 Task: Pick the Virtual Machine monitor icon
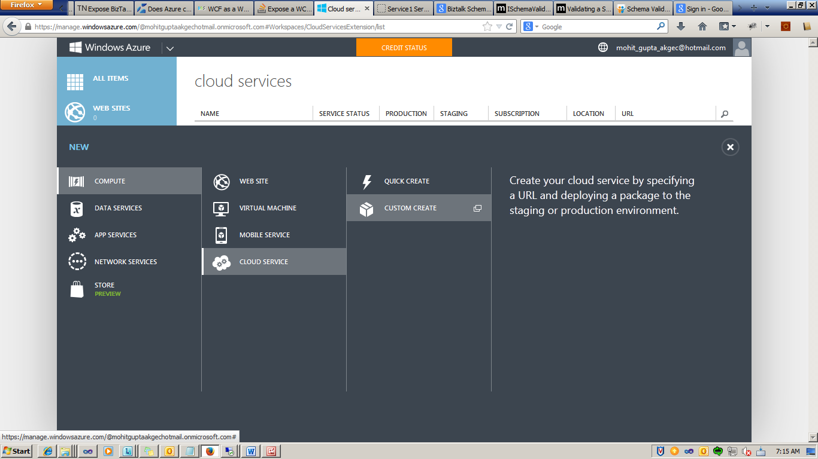(x=222, y=209)
